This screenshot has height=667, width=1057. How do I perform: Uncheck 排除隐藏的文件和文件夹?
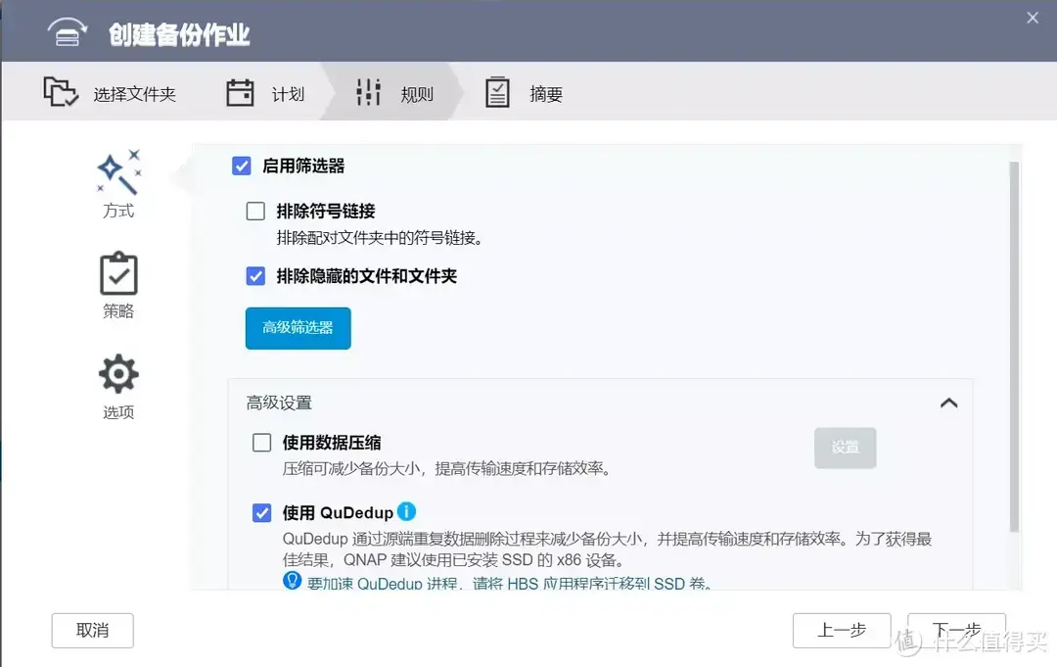point(255,276)
